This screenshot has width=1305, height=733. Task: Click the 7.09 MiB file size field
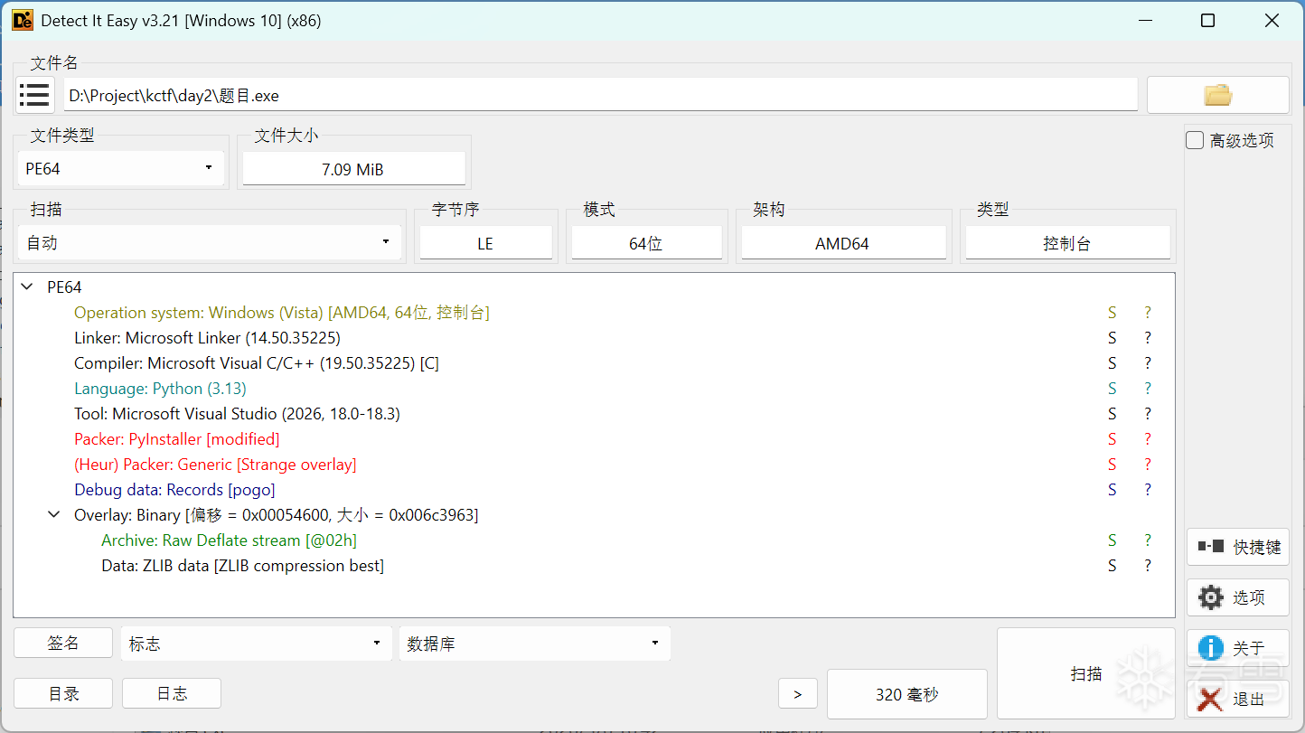tap(353, 169)
